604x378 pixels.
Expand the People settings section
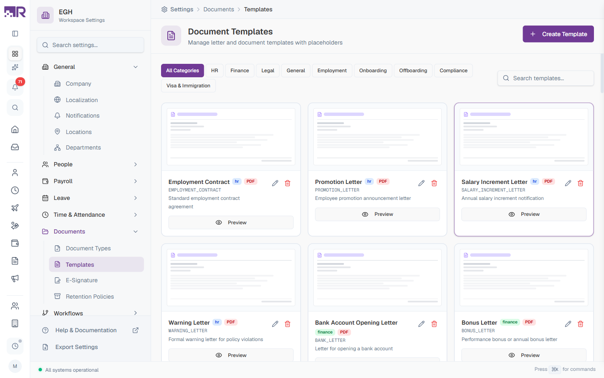click(90, 164)
